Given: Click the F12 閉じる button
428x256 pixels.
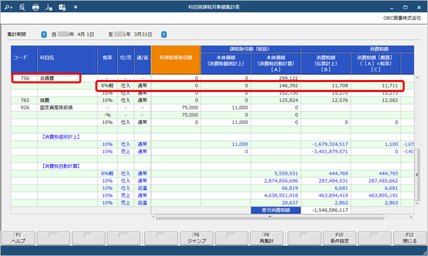Looking at the screenshot, I should coord(410,238).
